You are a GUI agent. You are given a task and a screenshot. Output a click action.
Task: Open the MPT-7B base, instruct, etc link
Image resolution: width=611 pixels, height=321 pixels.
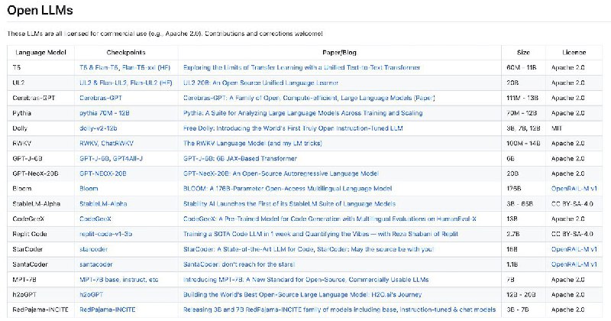[x=119, y=280]
